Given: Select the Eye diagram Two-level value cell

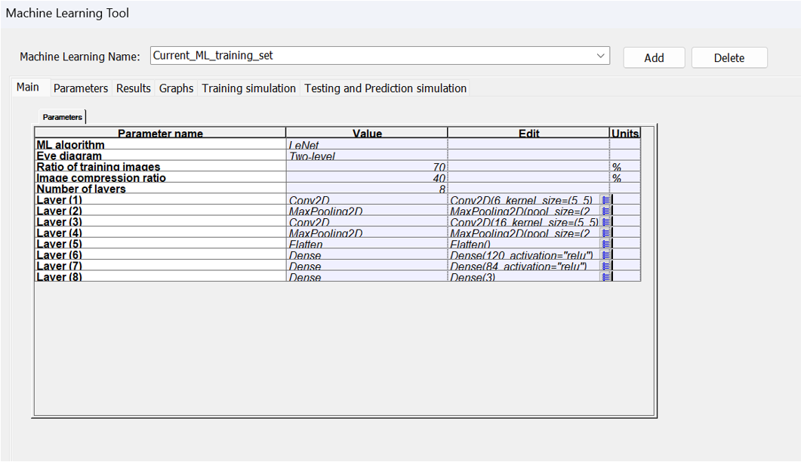Looking at the screenshot, I should tap(366, 156).
